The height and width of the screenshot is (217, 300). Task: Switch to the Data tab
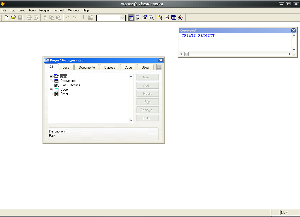[66, 68]
